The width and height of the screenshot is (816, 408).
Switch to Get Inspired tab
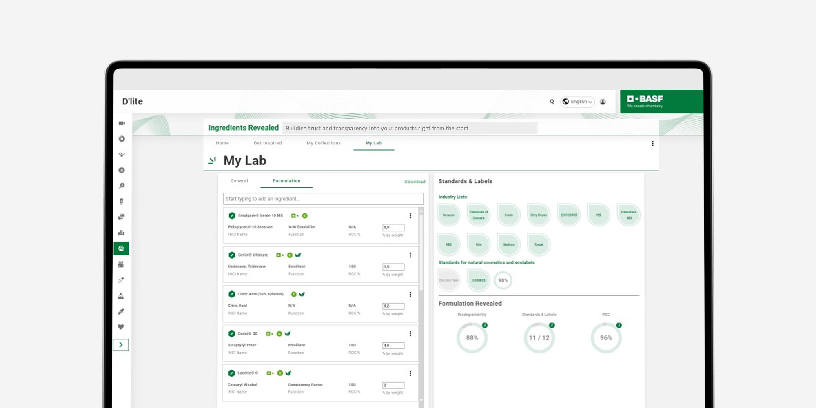pos(268,143)
